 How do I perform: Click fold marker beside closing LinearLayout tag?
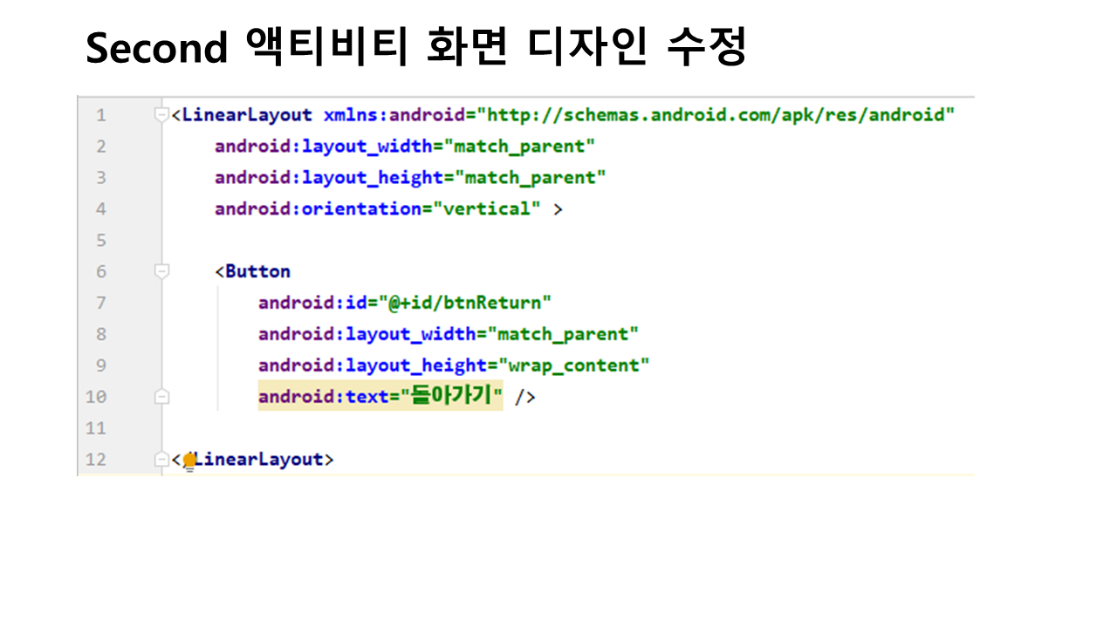161,460
